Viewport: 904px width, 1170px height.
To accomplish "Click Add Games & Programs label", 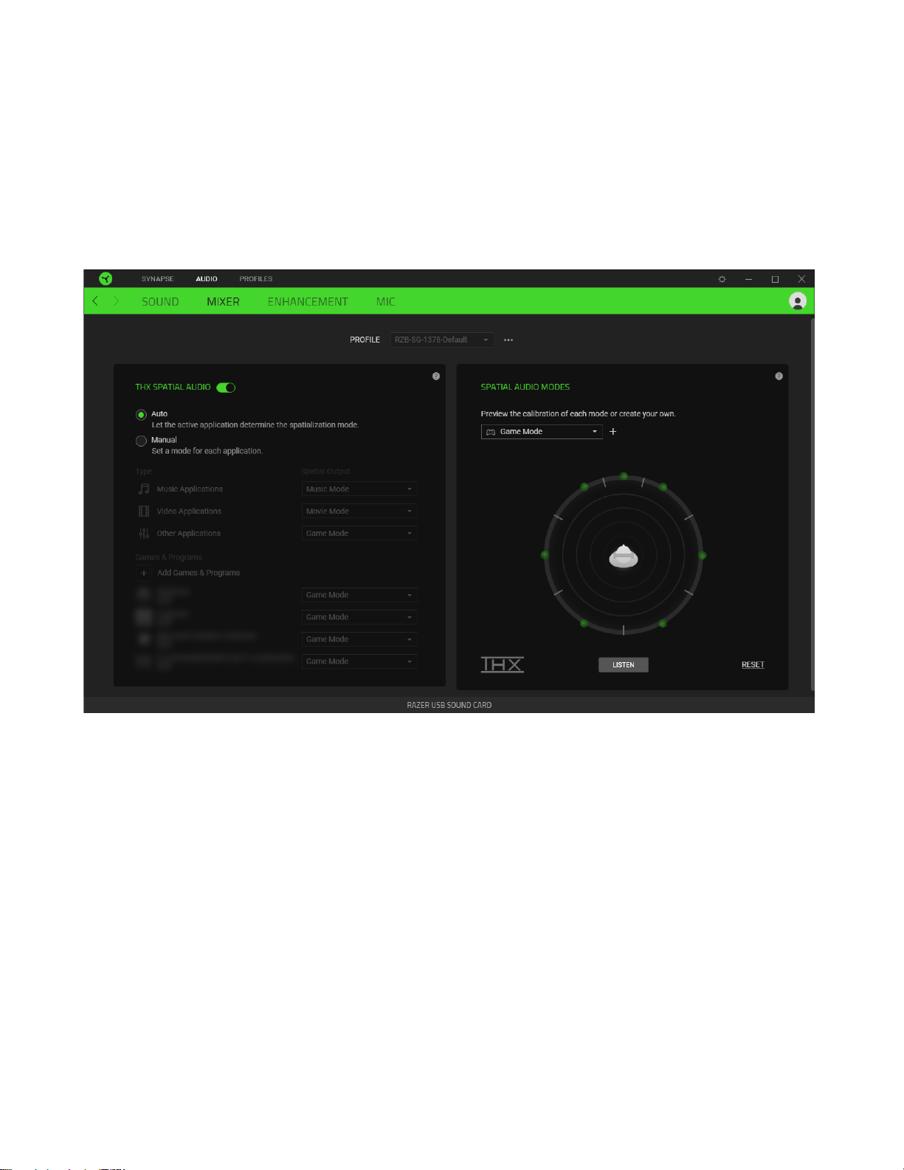I will 199,573.
